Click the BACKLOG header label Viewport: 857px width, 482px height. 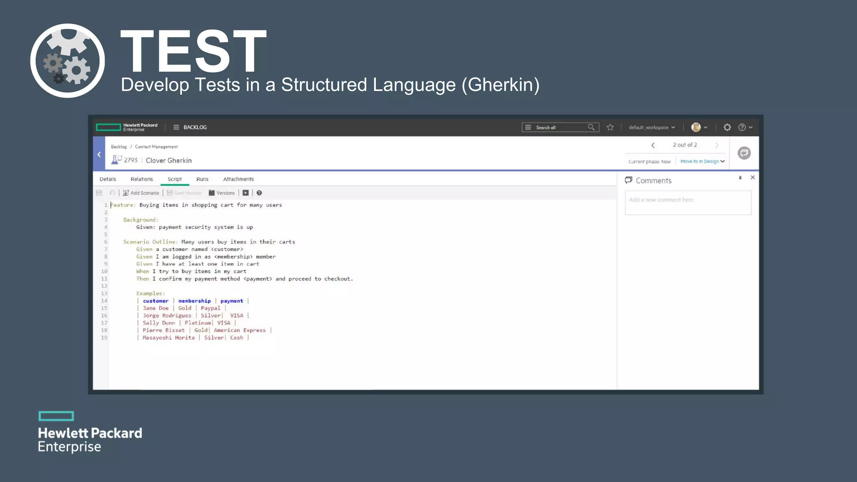[x=195, y=127]
